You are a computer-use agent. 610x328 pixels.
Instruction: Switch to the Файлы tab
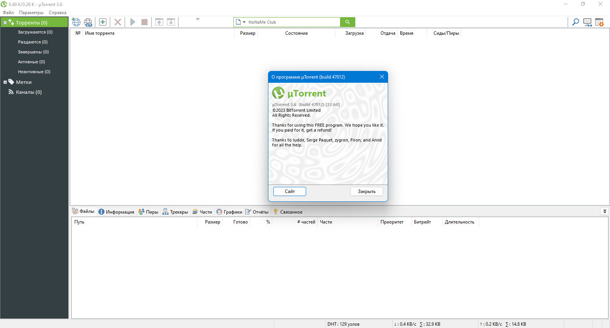click(x=83, y=211)
